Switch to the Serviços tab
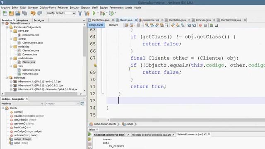265x149 pixels. (39, 20)
